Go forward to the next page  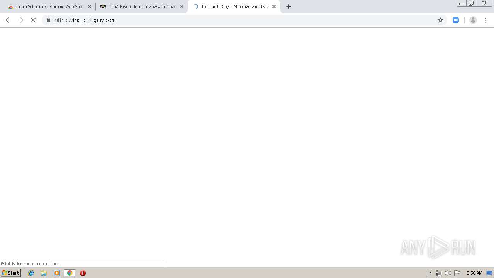[21, 20]
